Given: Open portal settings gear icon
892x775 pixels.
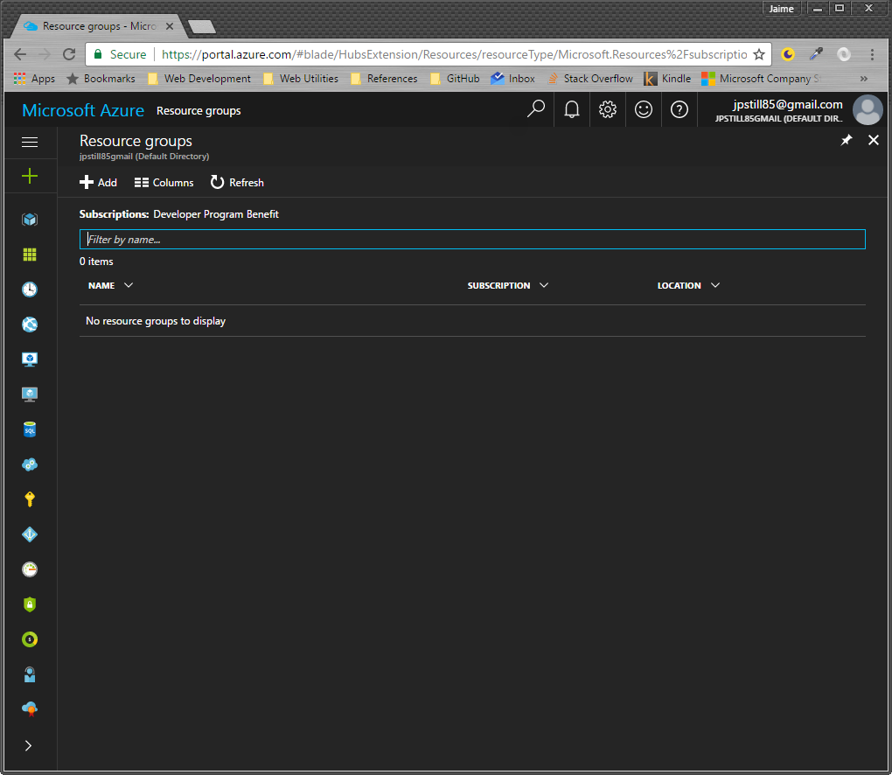Looking at the screenshot, I should [x=608, y=110].
